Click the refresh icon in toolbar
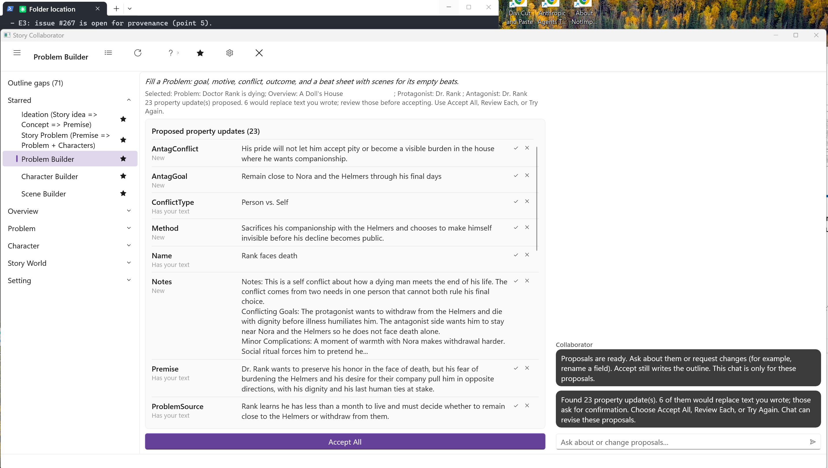 tap(138, 53)
